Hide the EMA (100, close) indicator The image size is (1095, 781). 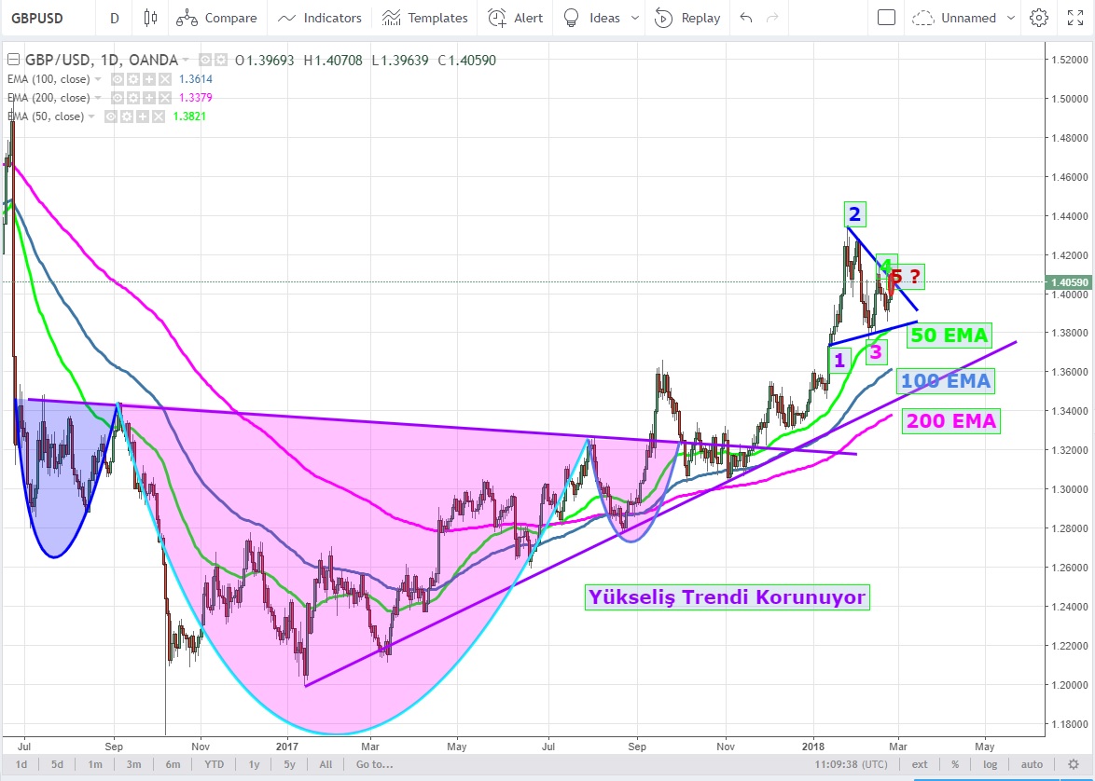tap(118, 79)
